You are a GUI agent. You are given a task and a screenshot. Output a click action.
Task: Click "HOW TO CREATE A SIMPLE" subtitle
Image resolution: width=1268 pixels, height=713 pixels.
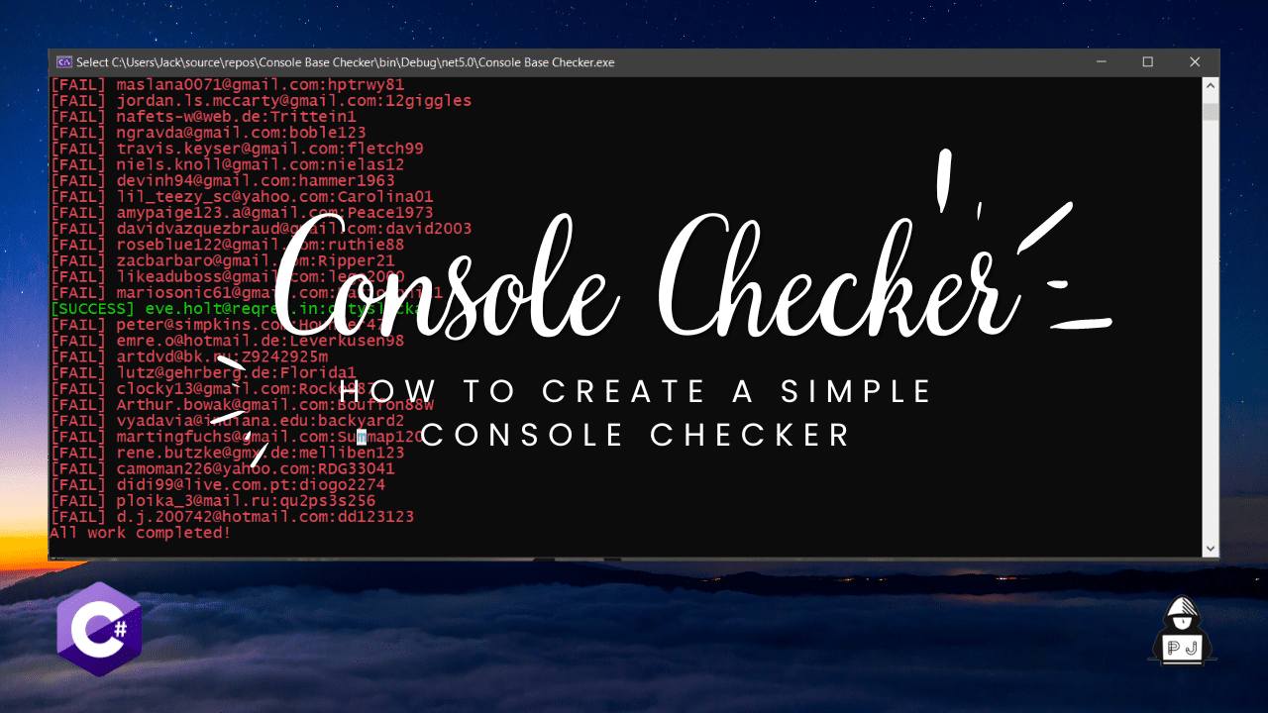pos(636,391)
